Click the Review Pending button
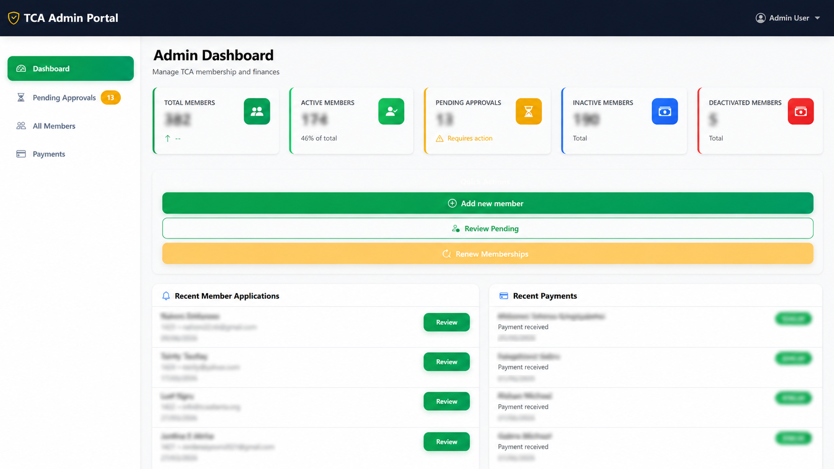The image size is (834, 469). tap(488, 228)
